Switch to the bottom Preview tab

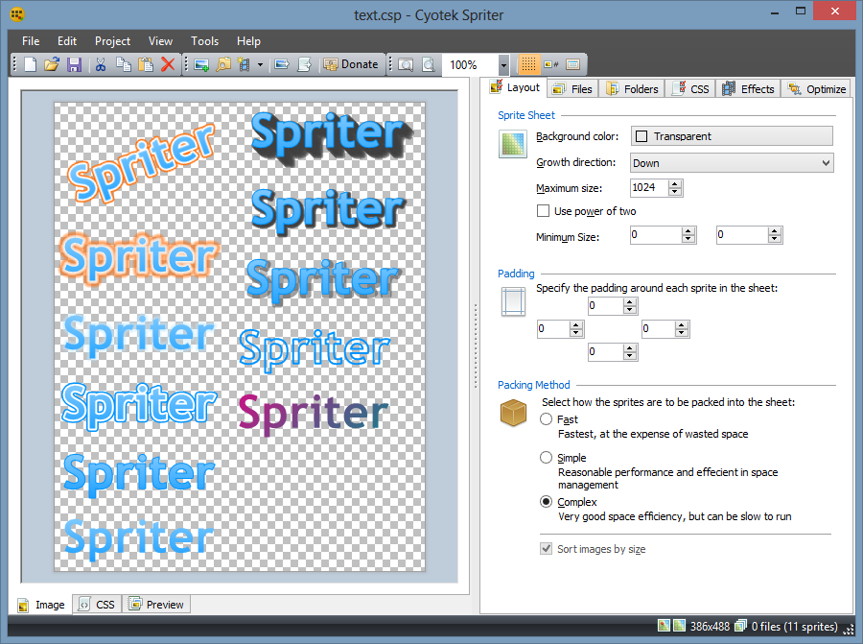[x=155, y=605]
